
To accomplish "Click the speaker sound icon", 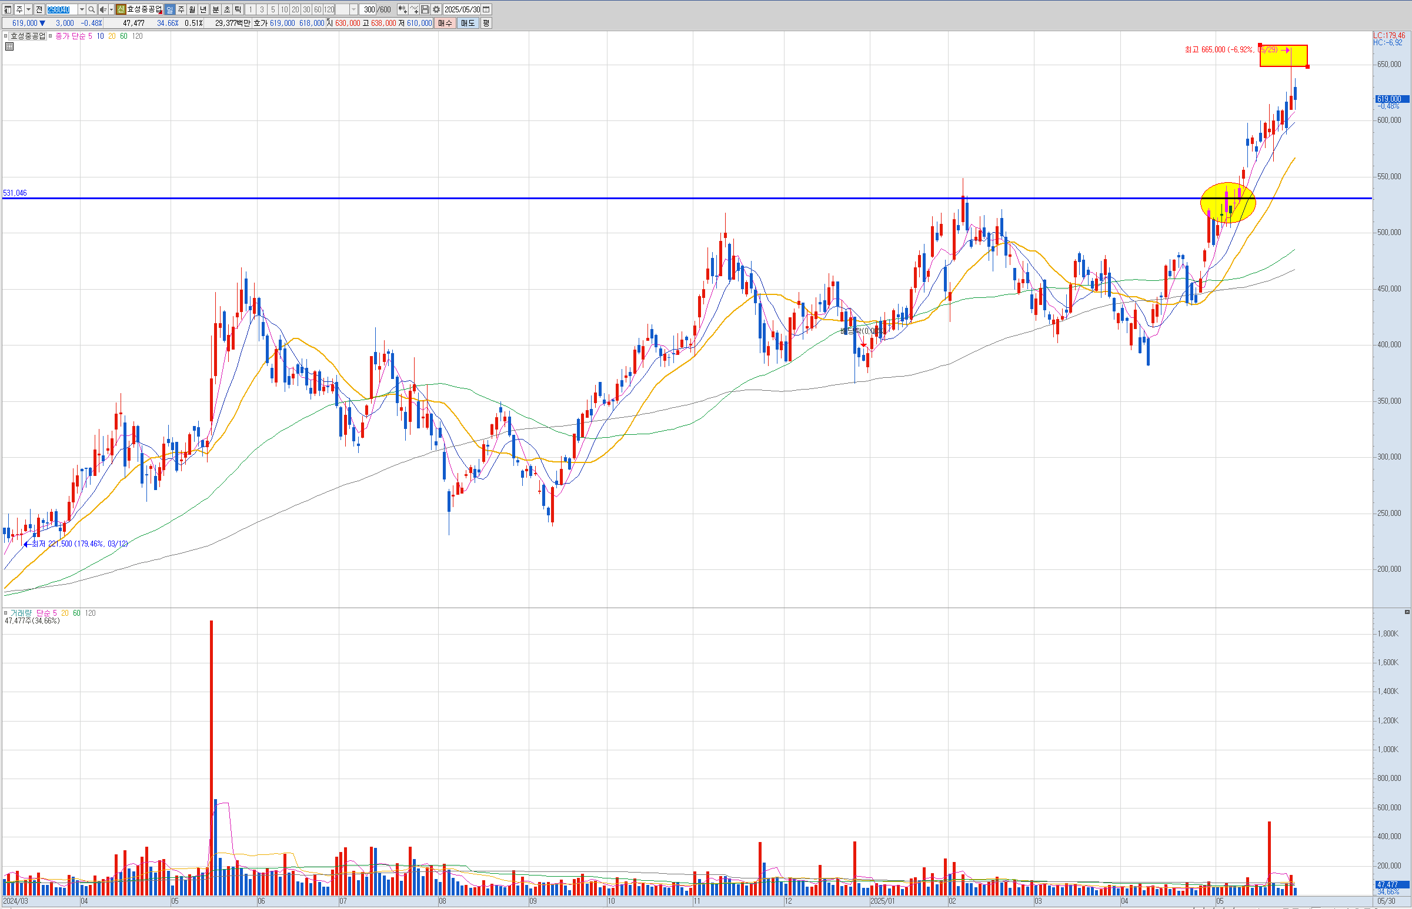I will (103, 9).
